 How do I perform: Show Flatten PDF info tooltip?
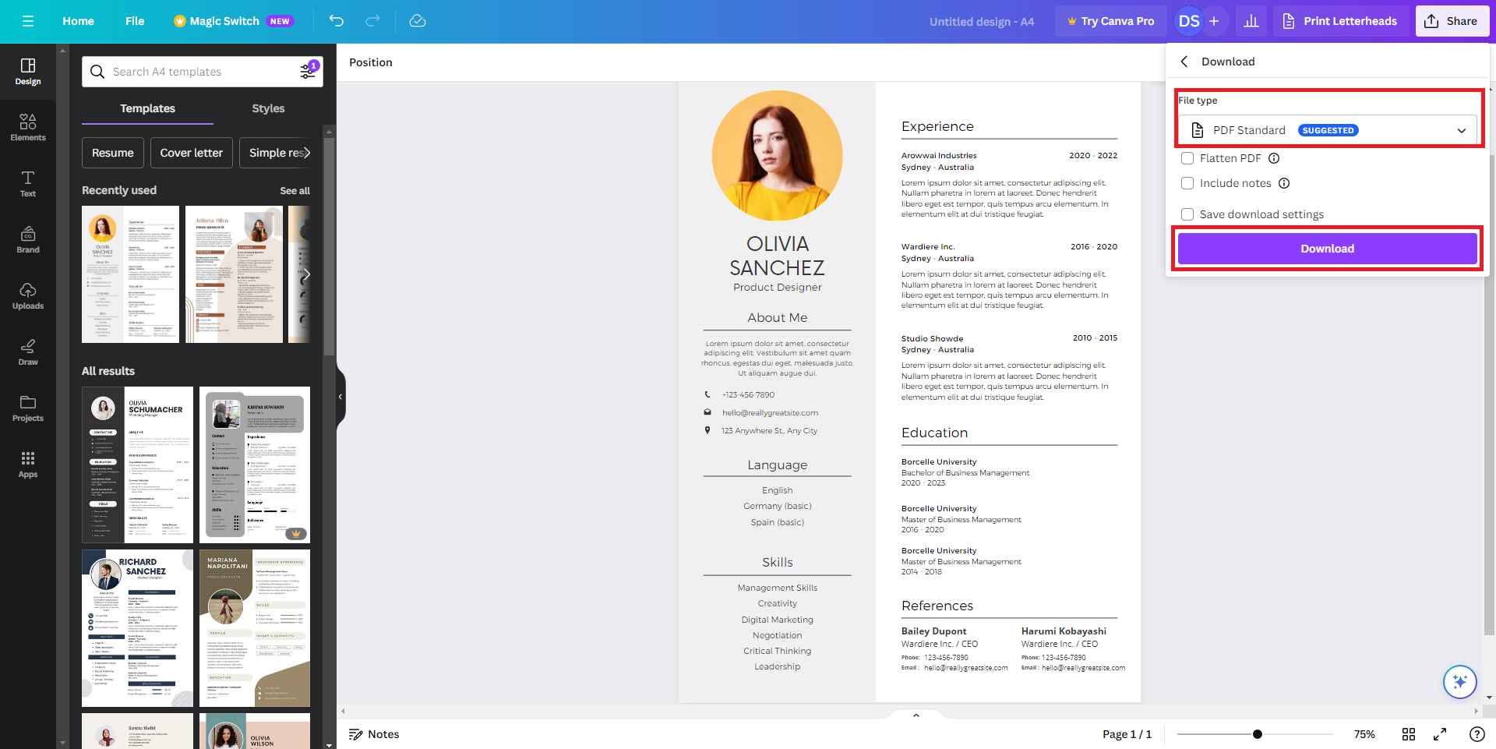click(x=1274, y=158)
